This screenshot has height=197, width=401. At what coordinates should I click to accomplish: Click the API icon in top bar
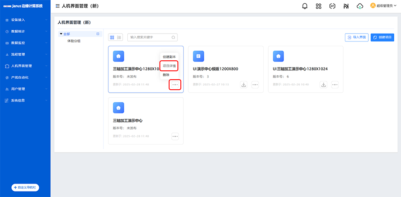tap(332, 6)
